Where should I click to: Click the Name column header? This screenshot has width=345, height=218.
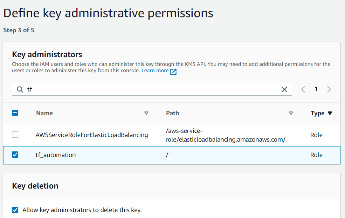[44, 113]
